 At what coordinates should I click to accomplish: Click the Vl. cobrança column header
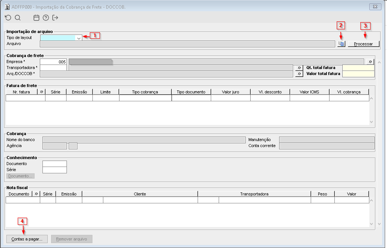click(349, 92)
